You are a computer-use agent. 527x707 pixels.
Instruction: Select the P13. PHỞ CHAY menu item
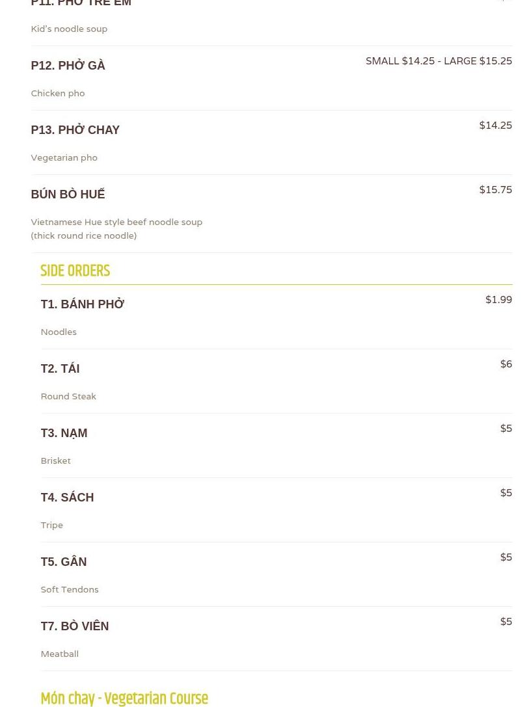[75, 130]
